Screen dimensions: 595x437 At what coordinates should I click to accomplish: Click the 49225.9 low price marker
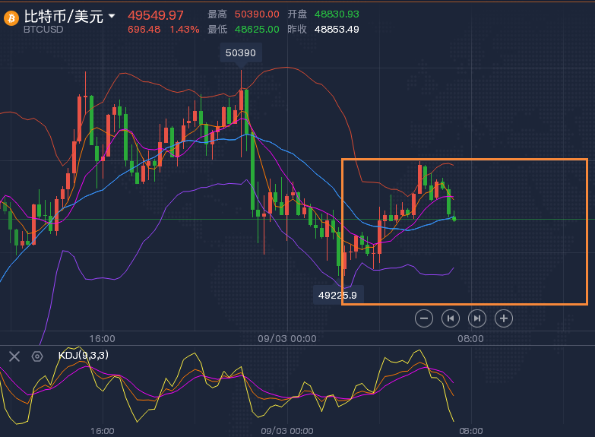click(338, 295)
